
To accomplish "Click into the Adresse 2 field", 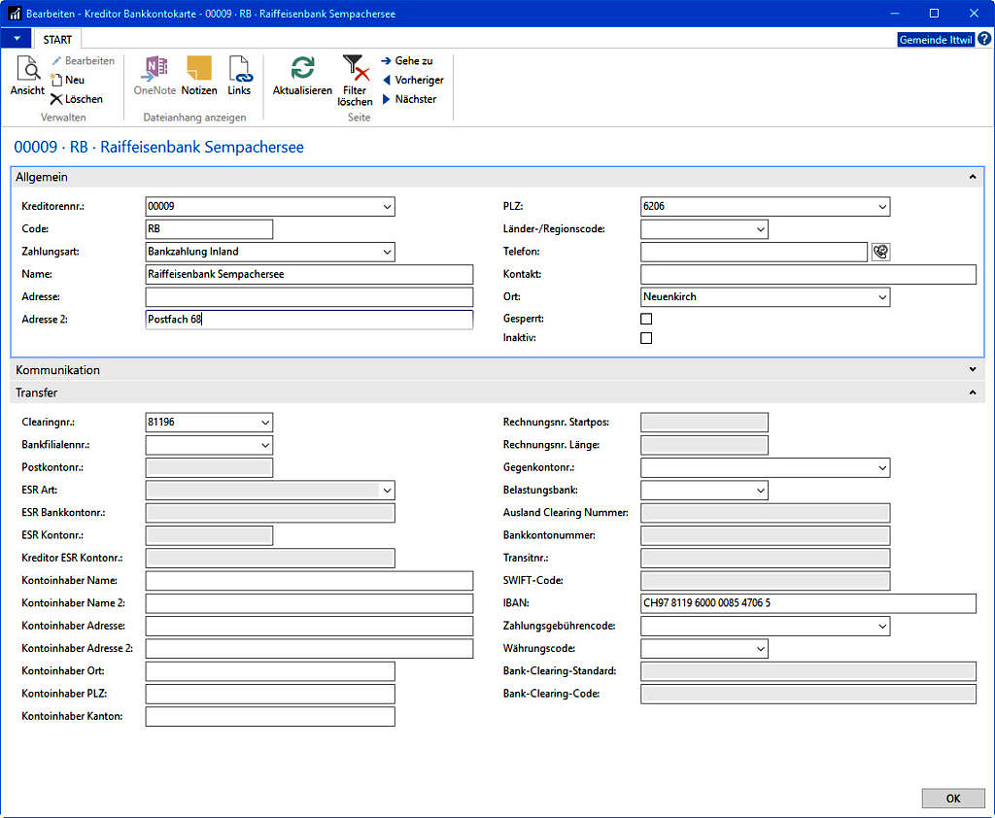I will point(309,320).
